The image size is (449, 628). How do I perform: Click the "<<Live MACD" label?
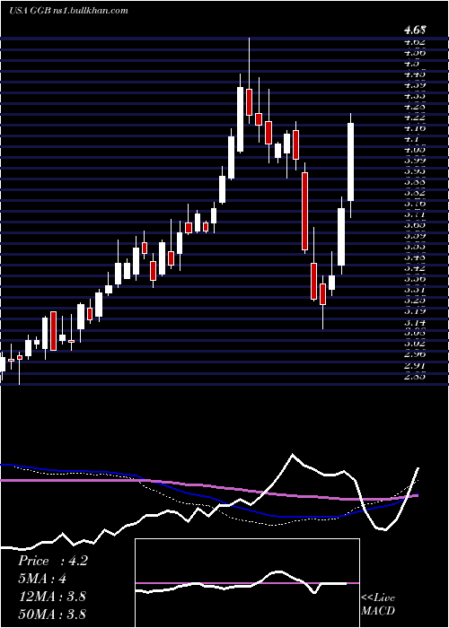378,604
